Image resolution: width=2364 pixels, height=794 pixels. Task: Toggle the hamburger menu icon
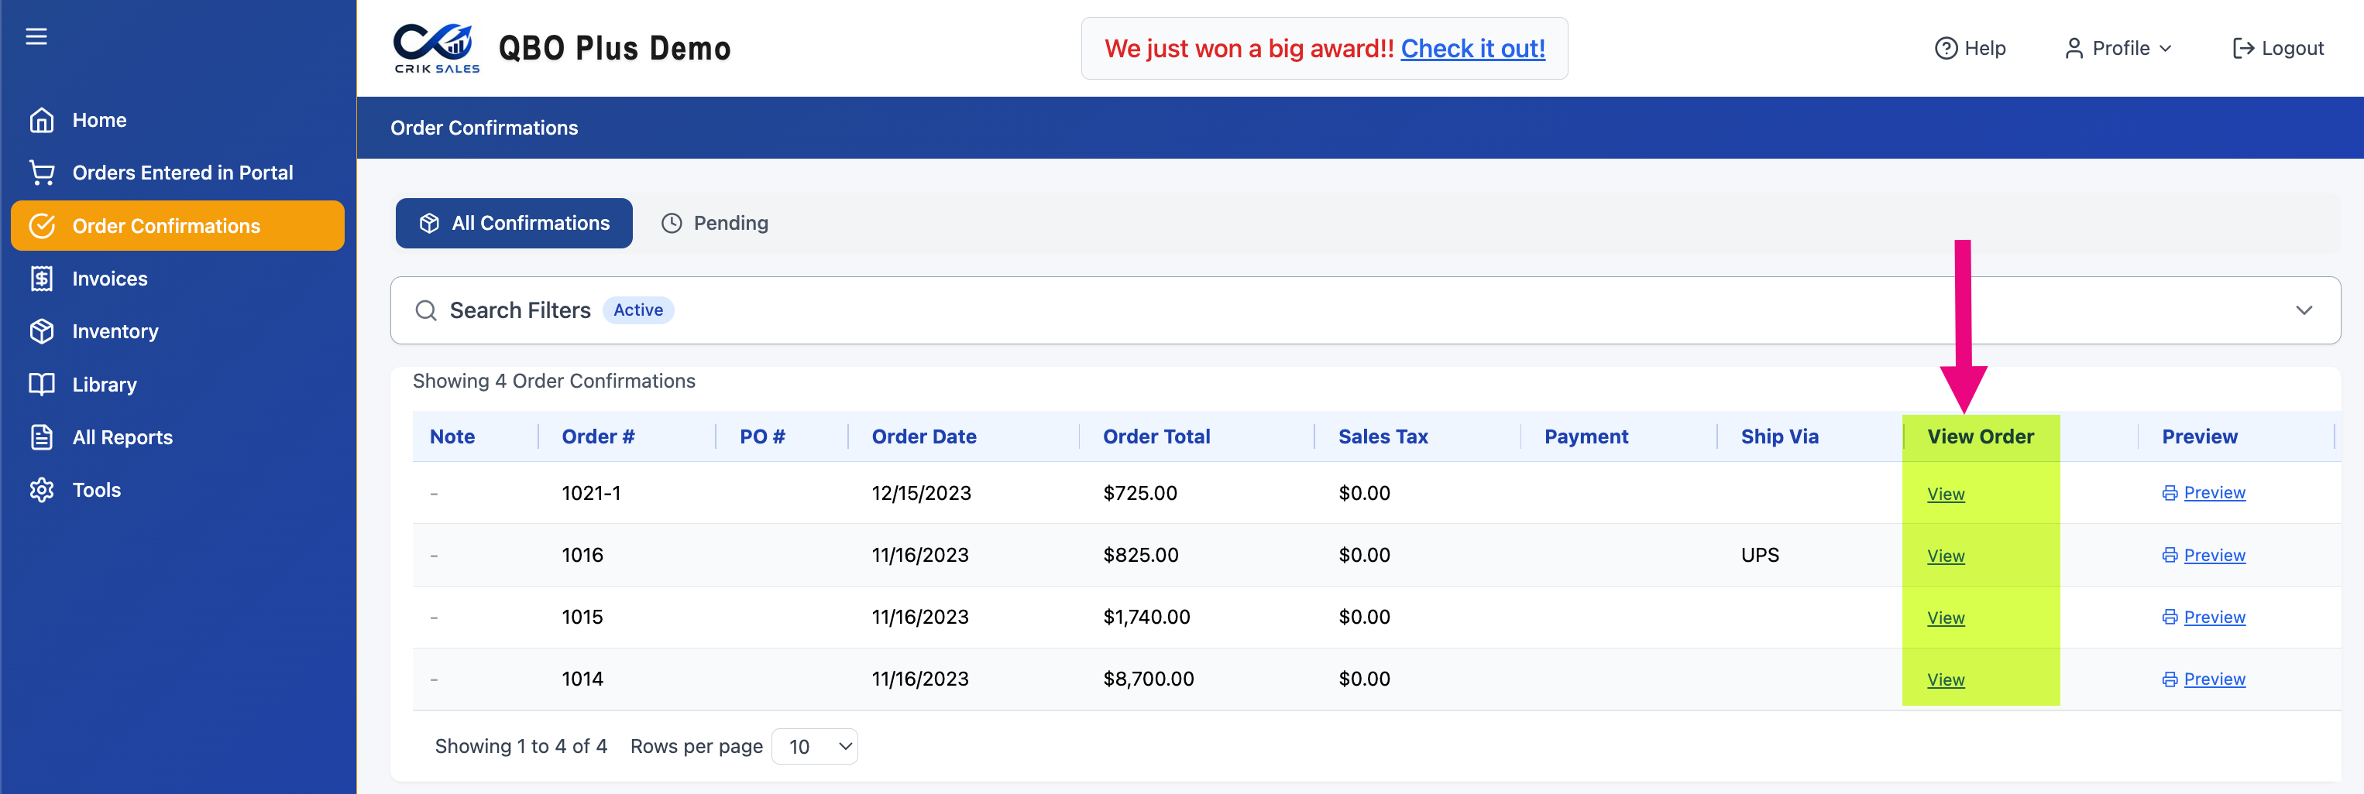36,36
